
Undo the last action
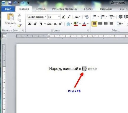click(15, 3)
